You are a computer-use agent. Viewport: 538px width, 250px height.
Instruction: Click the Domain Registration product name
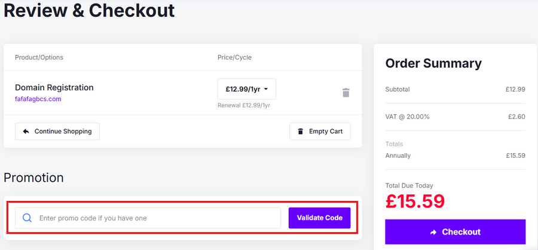[54, 87]
